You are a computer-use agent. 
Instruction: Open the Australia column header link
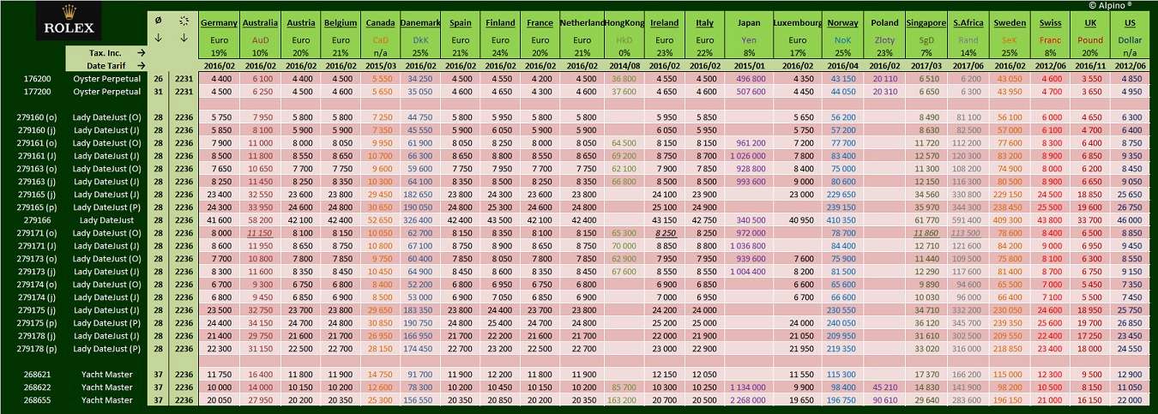pyautogui.click(x=259, y=23)
